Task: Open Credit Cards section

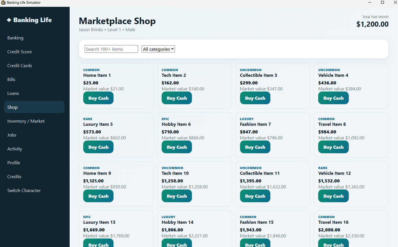Action: tap(34, 66)
